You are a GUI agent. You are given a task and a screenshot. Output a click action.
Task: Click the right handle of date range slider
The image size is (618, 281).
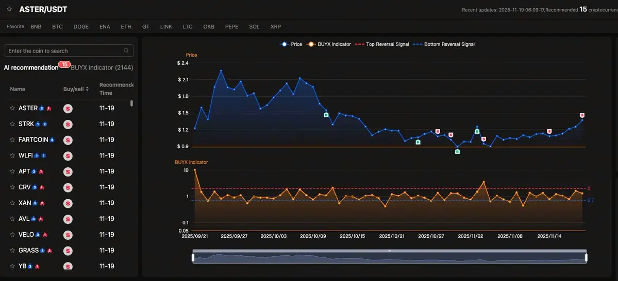pyautogui.click(x=586, y=257)
